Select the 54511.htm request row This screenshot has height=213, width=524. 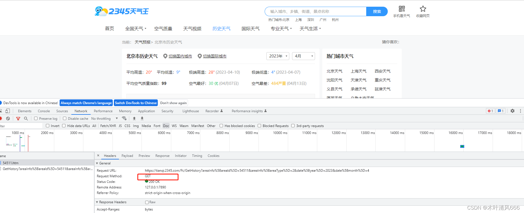47,163
